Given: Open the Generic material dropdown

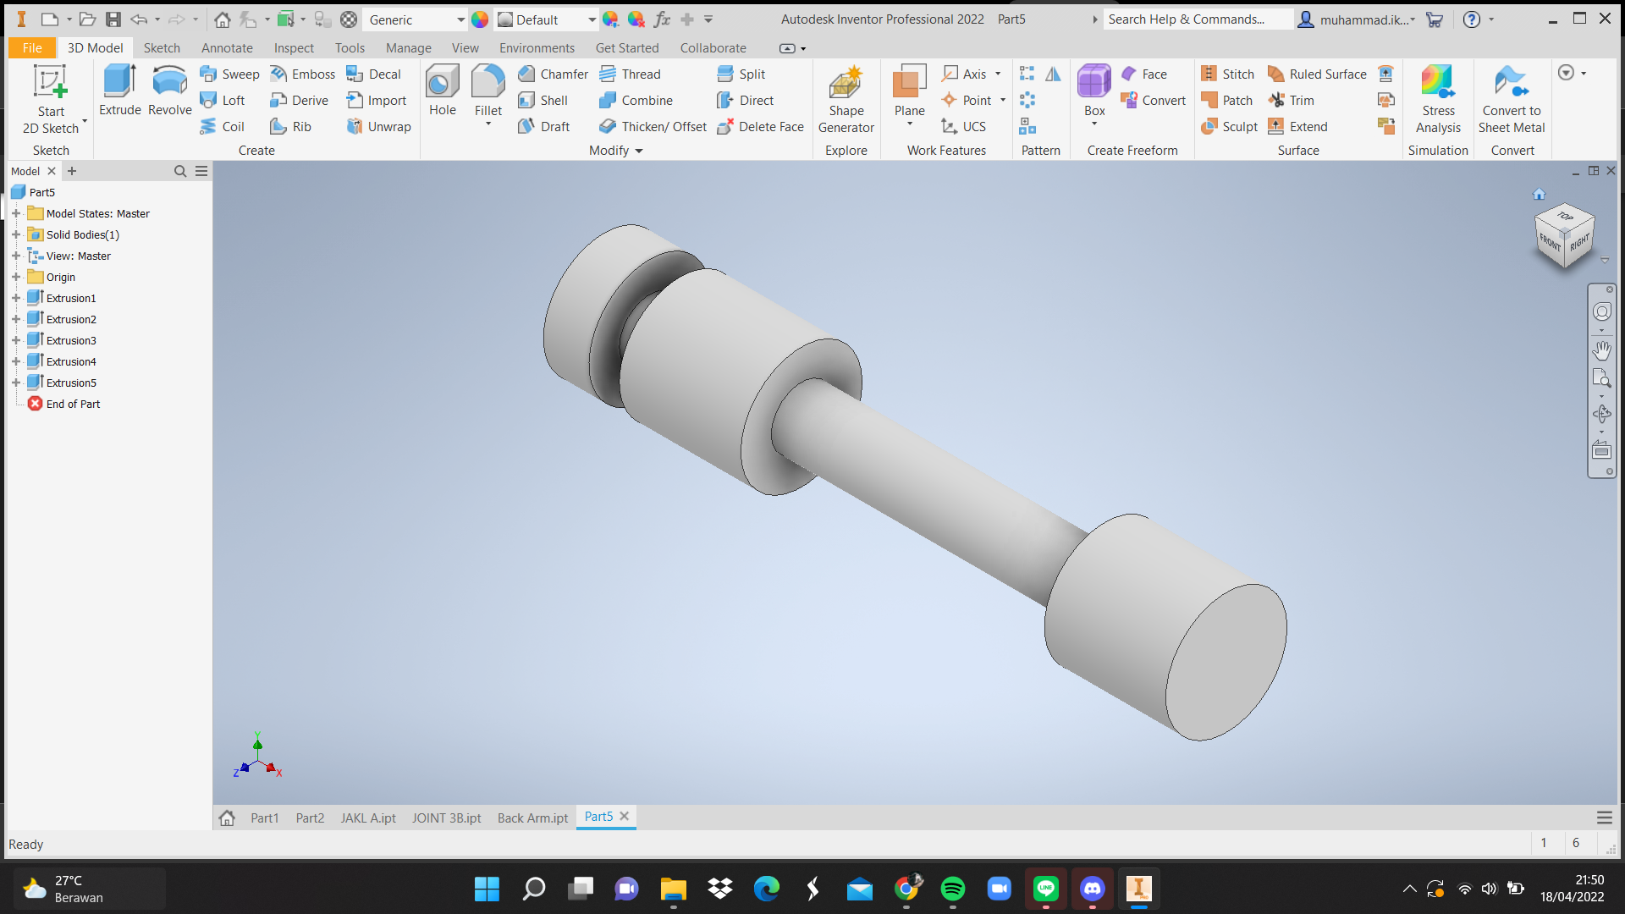Looking at the screenshot, I should coord(460,19).
